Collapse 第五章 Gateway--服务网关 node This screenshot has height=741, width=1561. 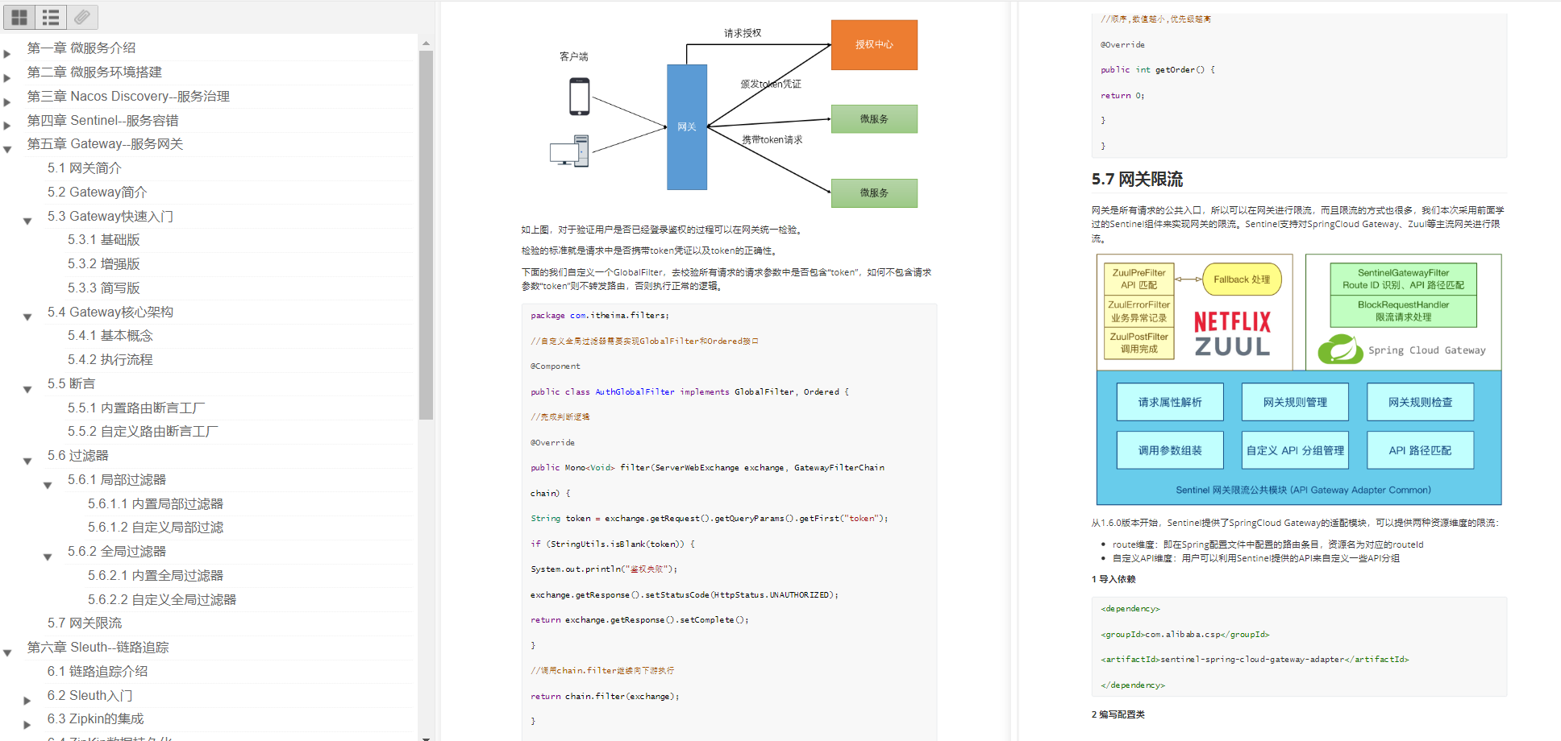(7, 150)
